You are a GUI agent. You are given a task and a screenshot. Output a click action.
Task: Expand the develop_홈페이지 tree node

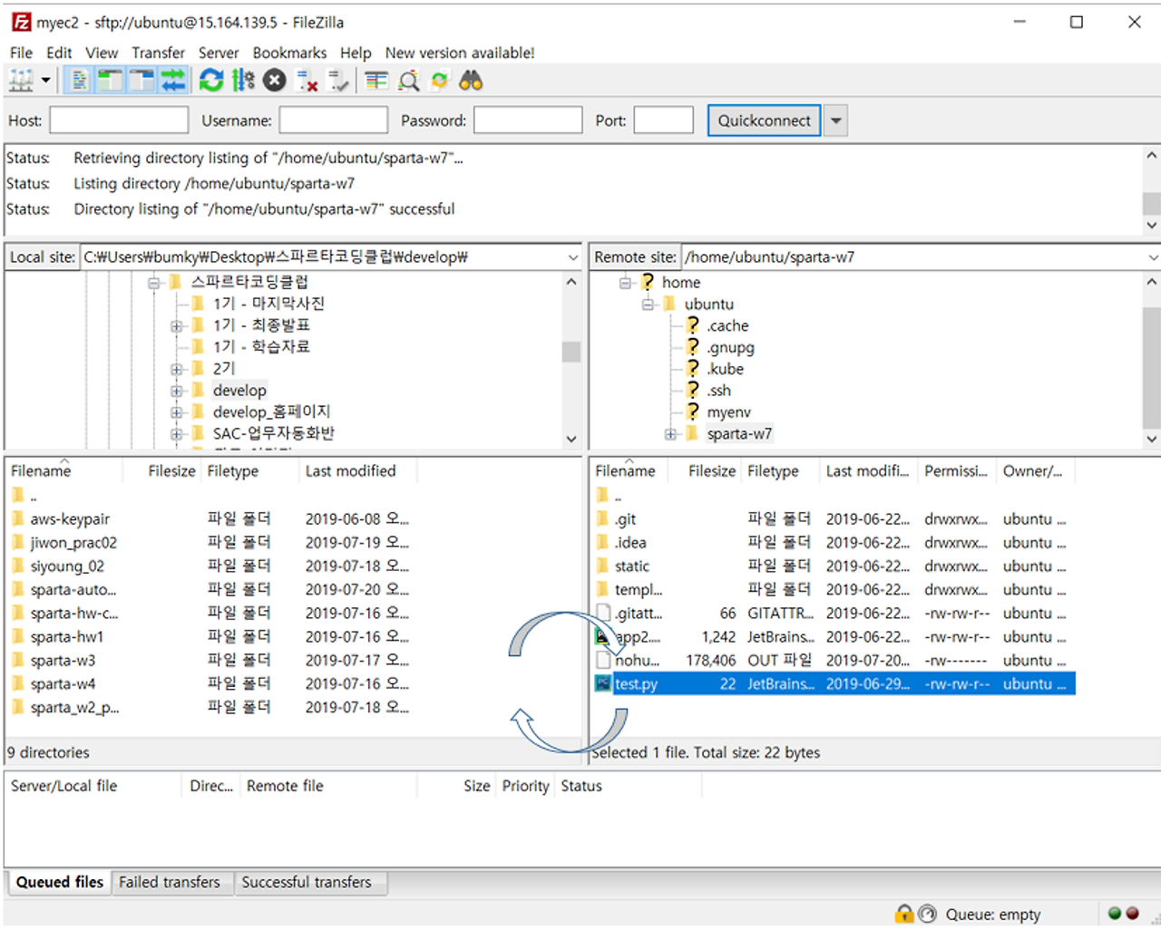(177, 412)
